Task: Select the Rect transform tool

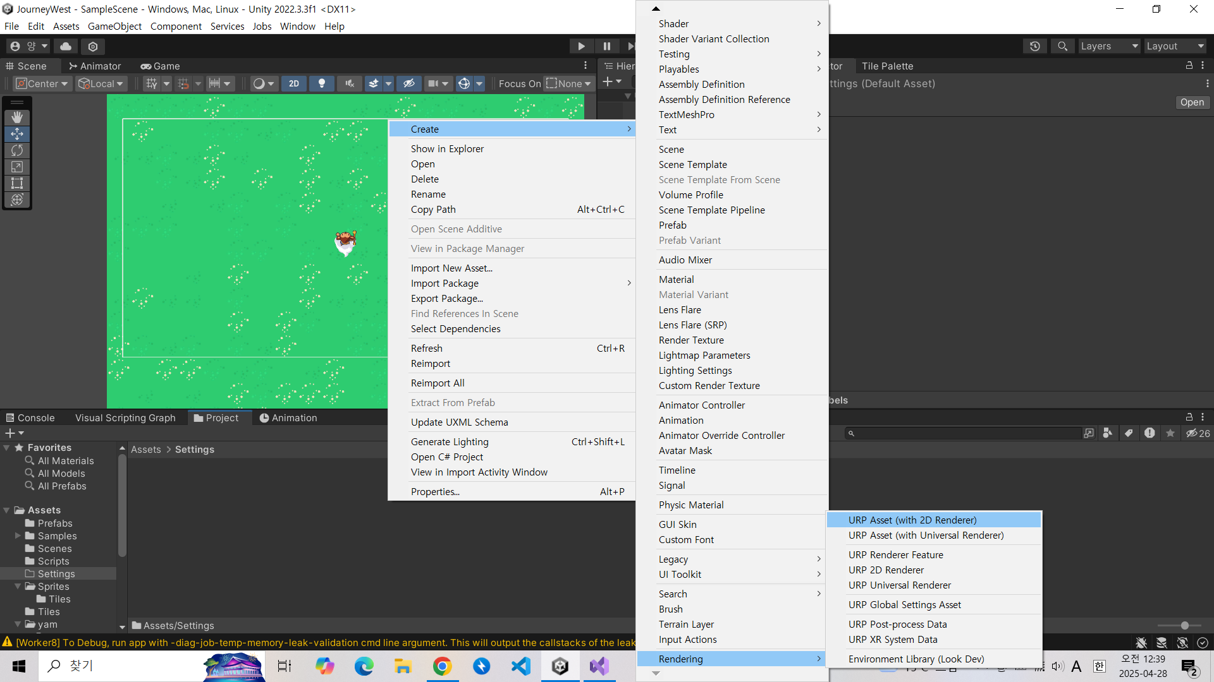Action: [17, 183]
